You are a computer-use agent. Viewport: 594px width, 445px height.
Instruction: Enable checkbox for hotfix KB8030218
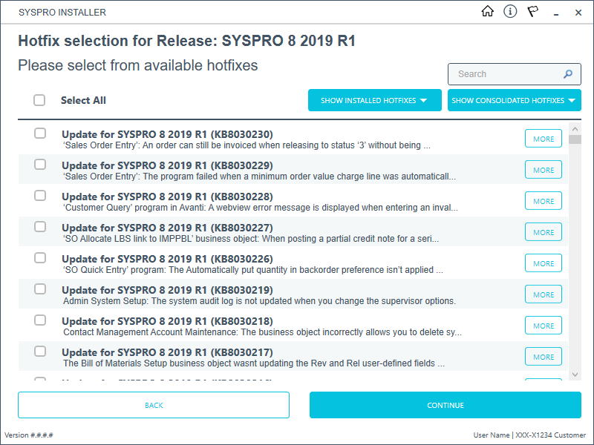[40, 320]
